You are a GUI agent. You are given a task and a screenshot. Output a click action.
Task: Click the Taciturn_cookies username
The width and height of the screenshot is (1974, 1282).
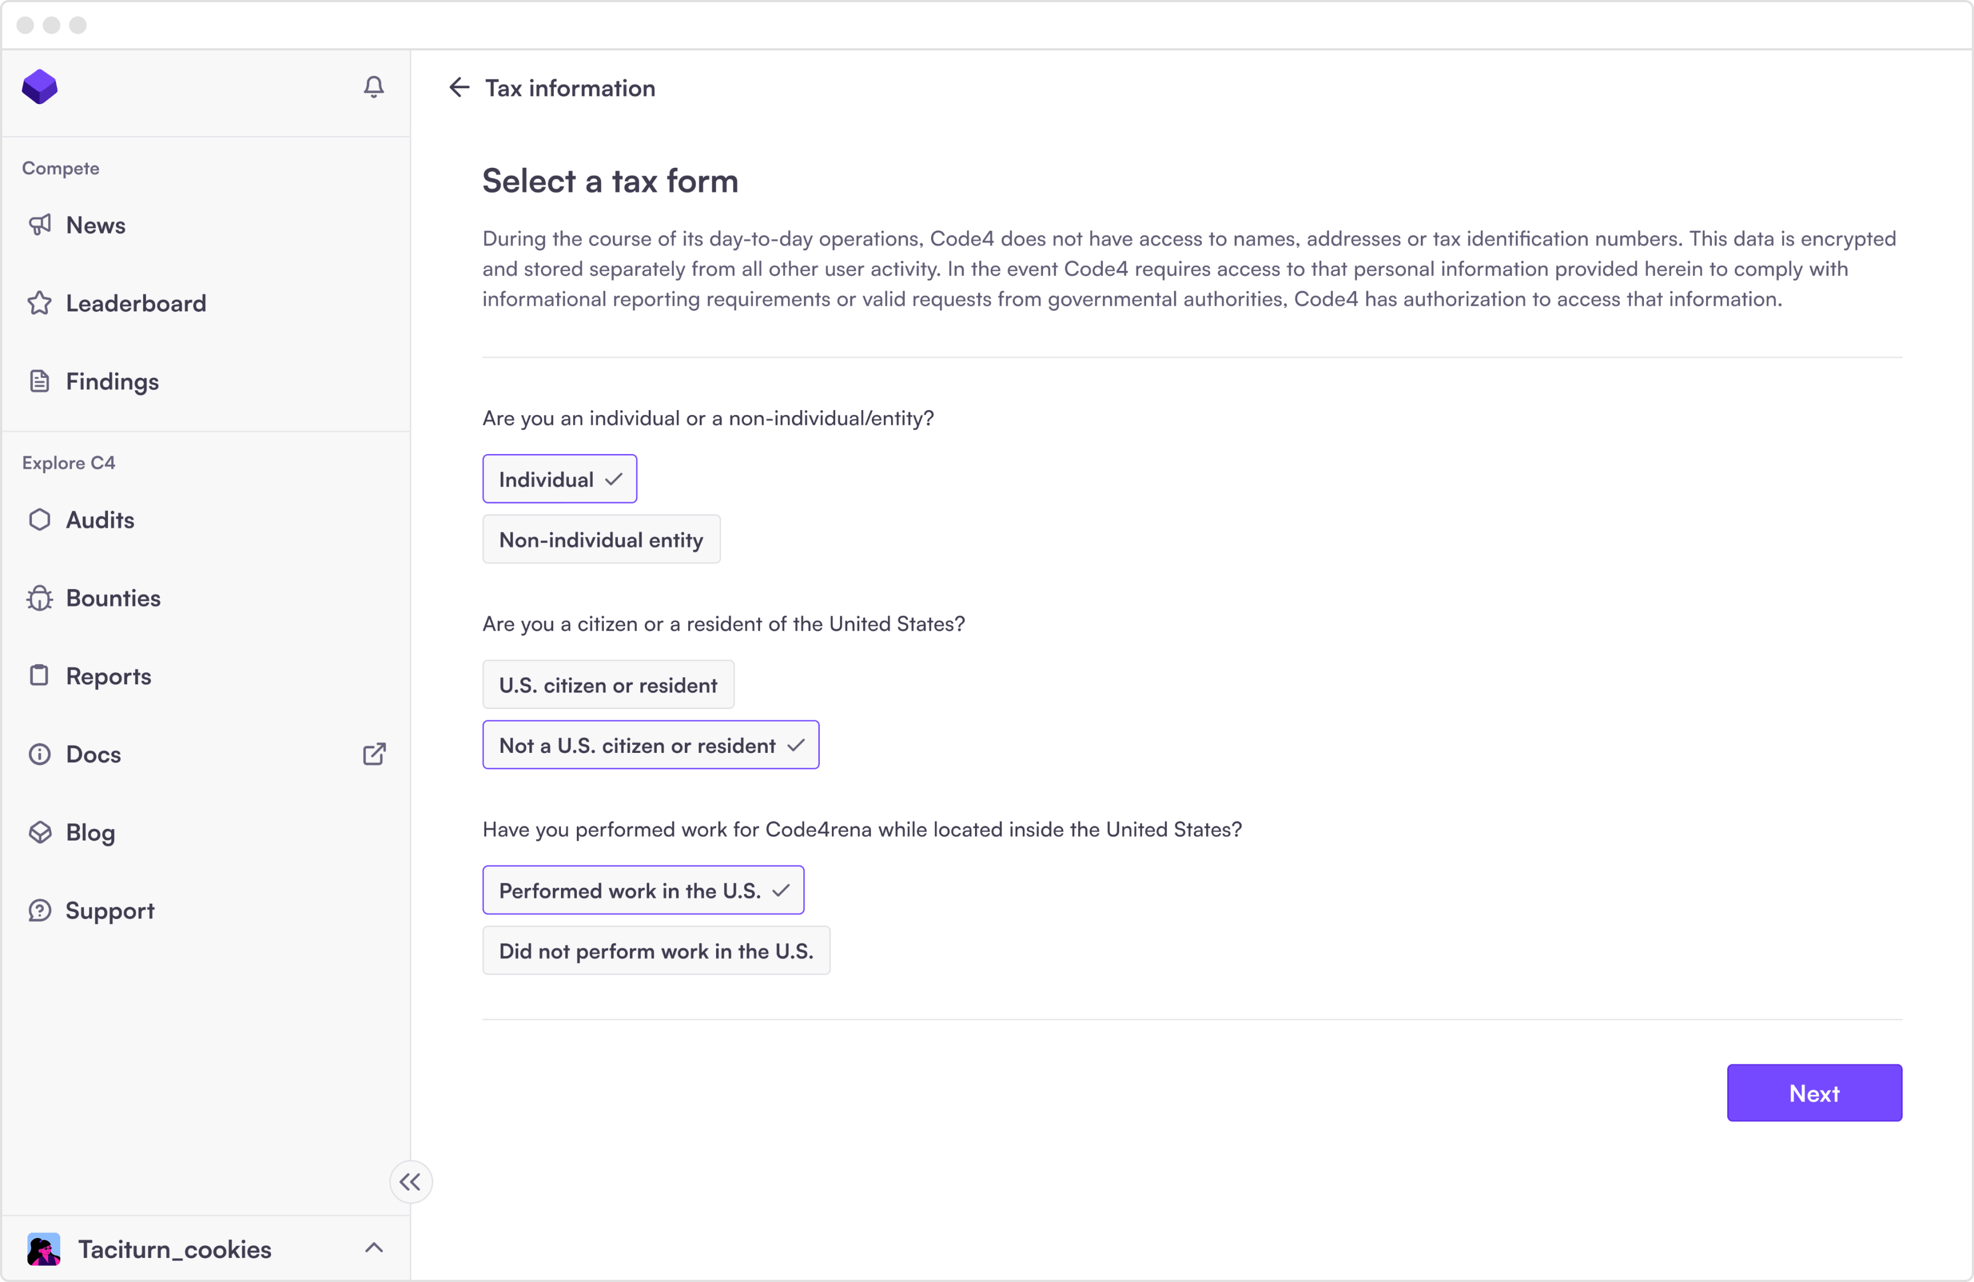coord(174,1249)
